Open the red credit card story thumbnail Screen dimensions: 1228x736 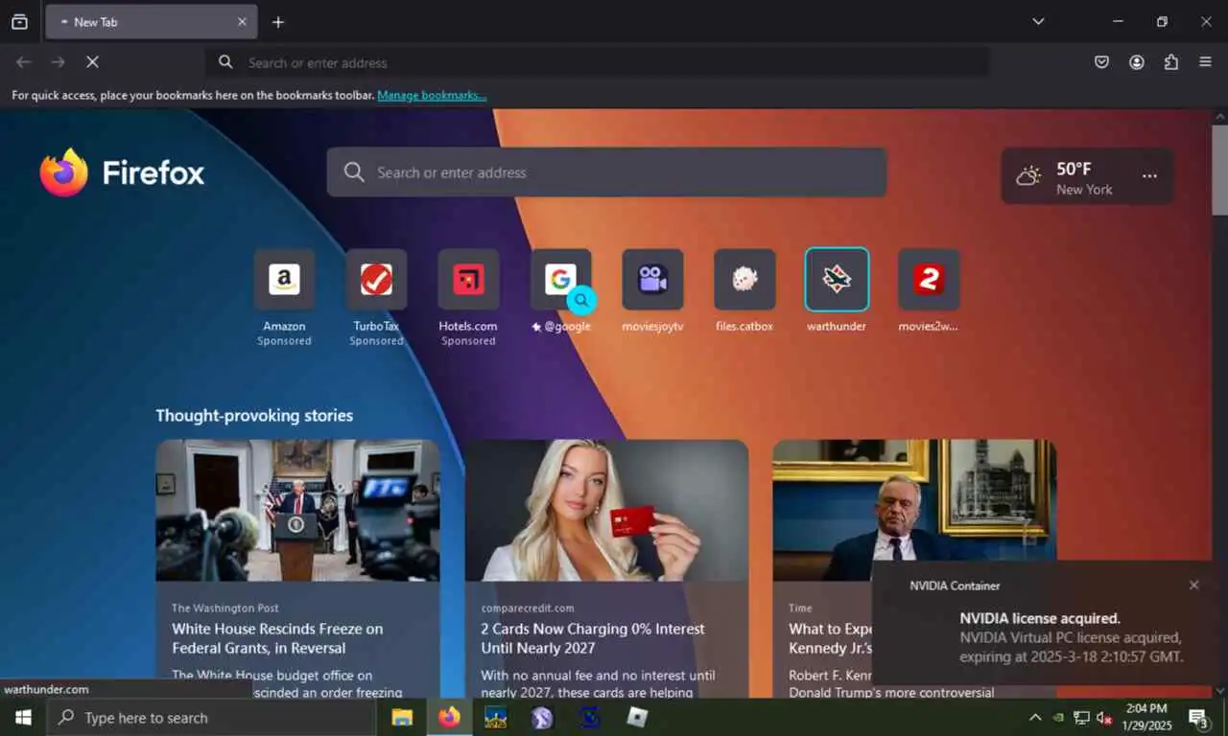tap(606, 510)
